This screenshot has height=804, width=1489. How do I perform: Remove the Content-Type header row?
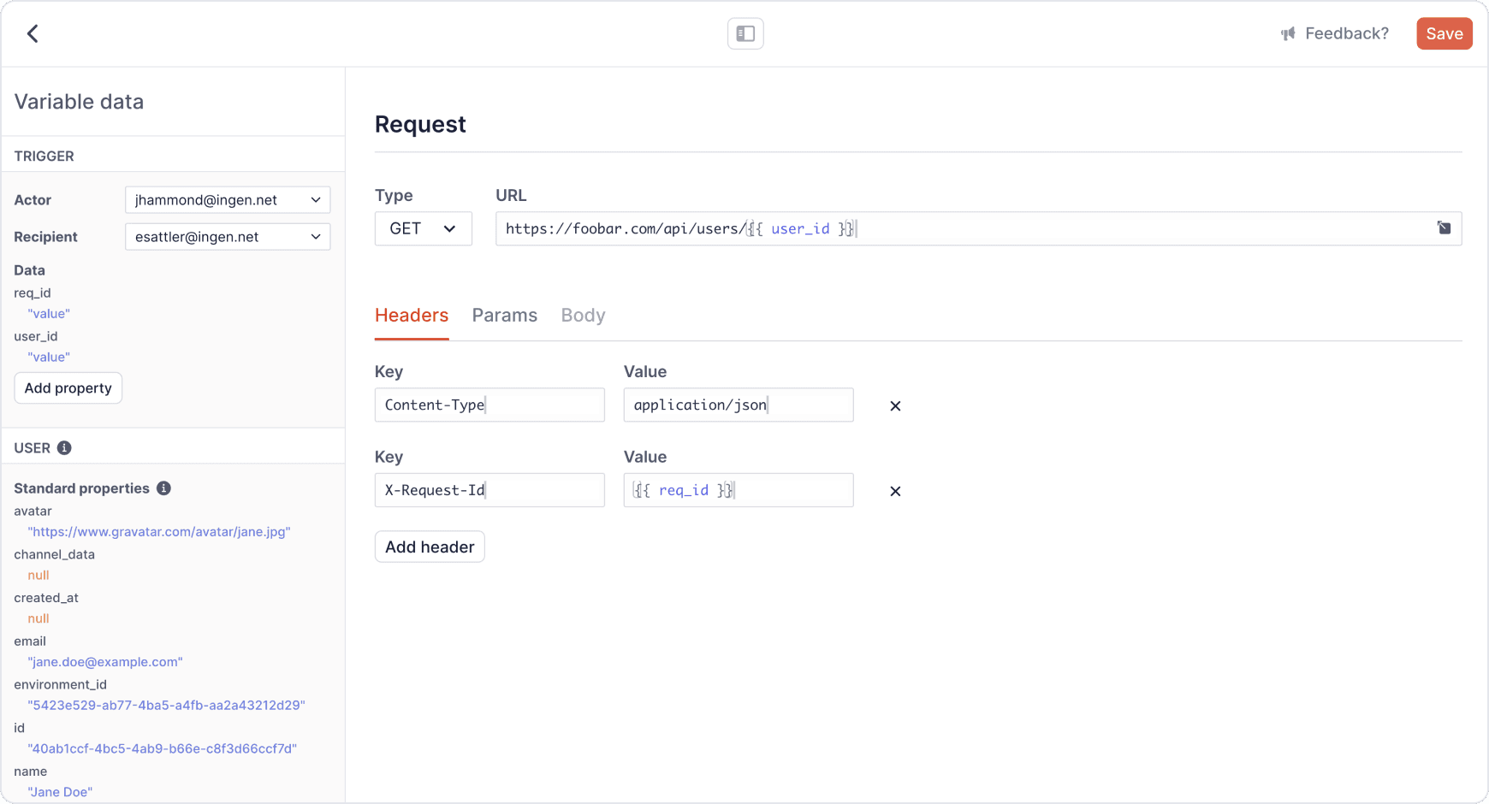tap(895, 406)
